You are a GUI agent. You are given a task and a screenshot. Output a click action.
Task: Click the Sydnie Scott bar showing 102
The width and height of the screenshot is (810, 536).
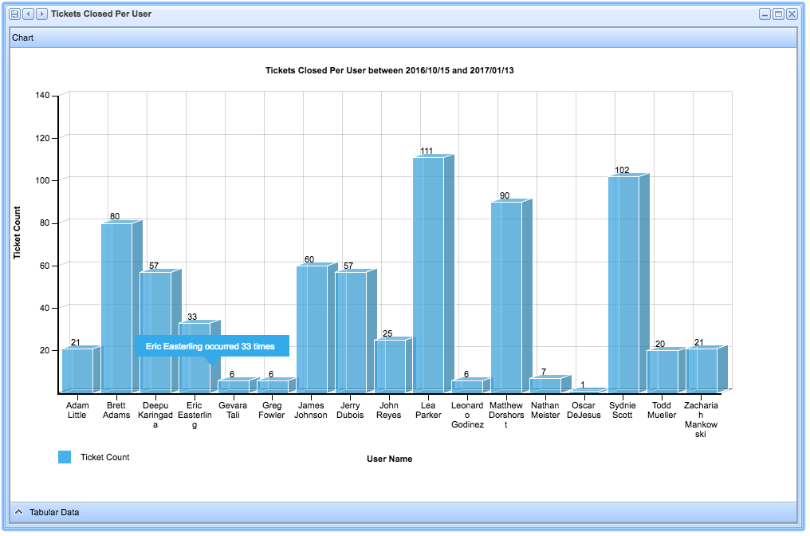pyautogui.click(x=623, y=283)
